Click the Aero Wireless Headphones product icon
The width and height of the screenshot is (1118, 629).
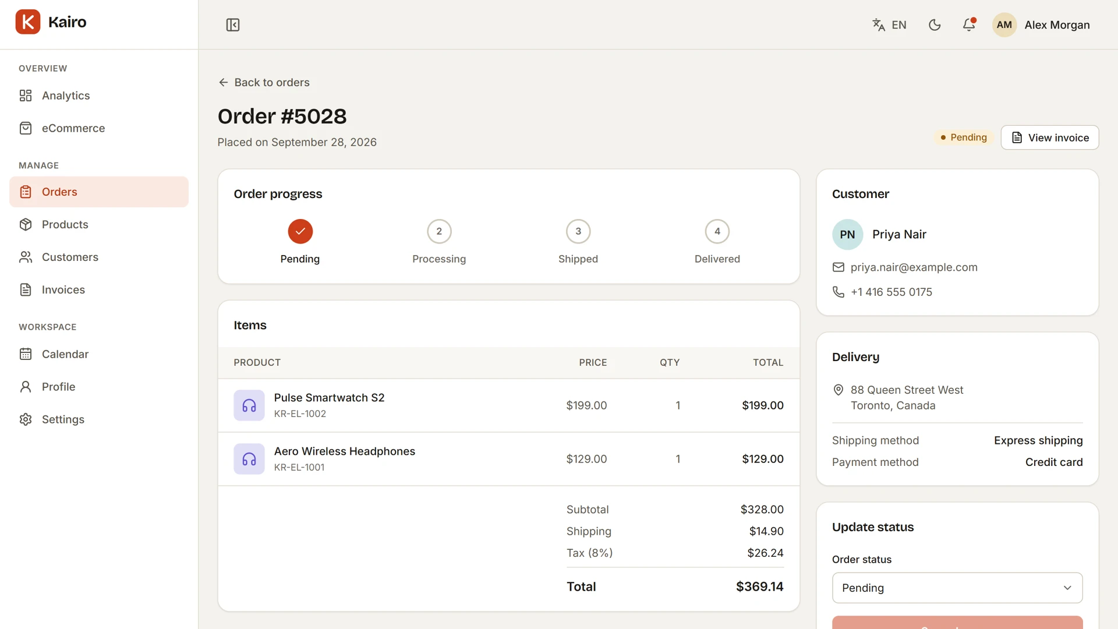(249, 459)
